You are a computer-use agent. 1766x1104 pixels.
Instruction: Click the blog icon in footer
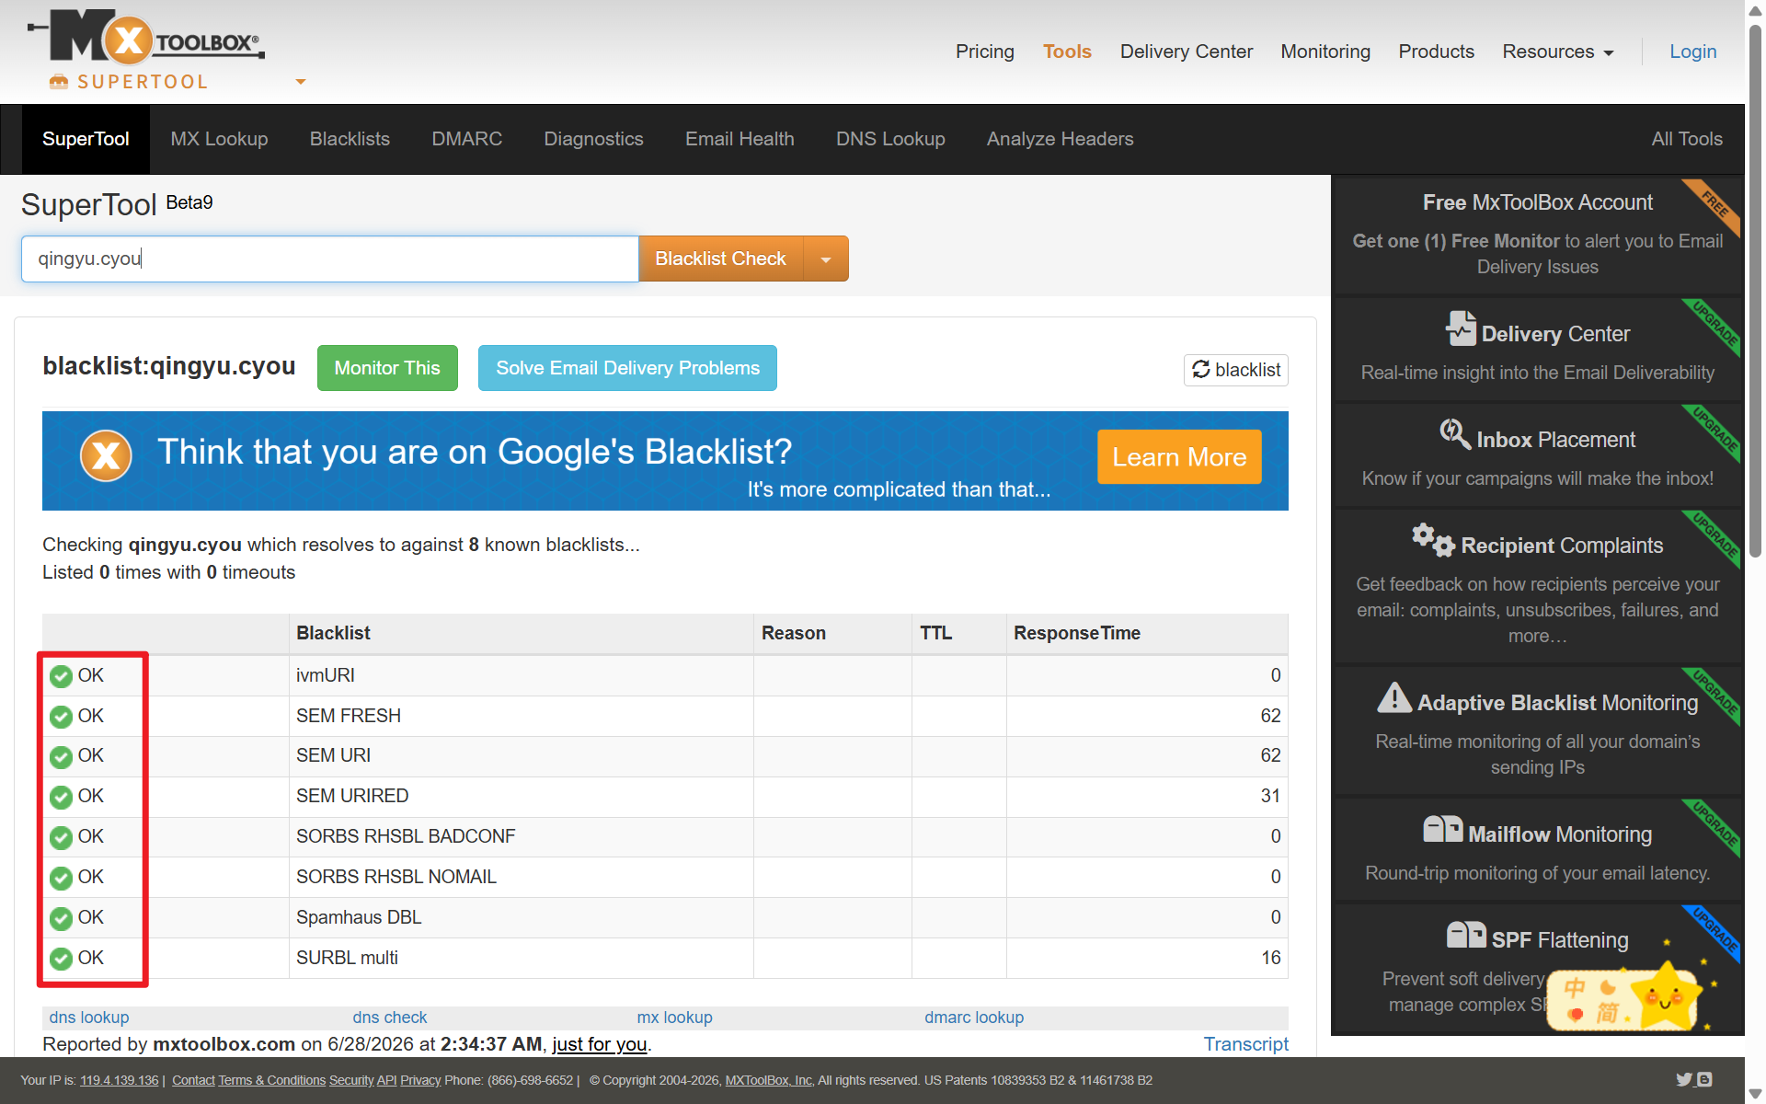tap(1704, 1079)
